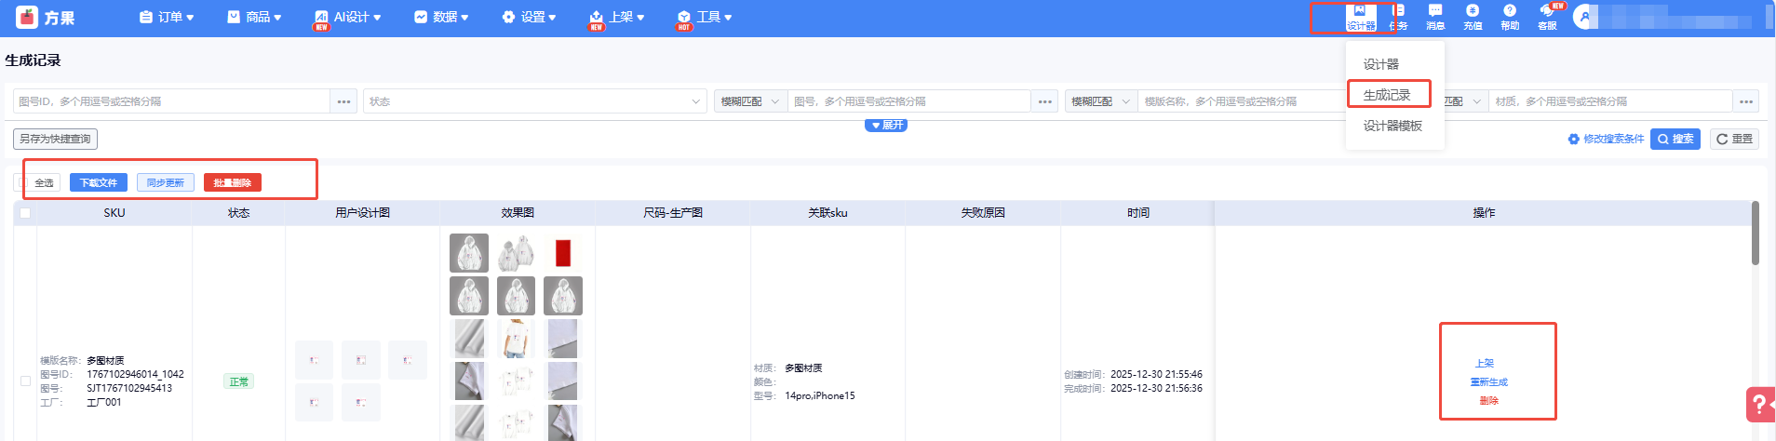This screenshot has height=441, width=1776.
Task: Click the 方果 logo icon
Action: (27, 17)
